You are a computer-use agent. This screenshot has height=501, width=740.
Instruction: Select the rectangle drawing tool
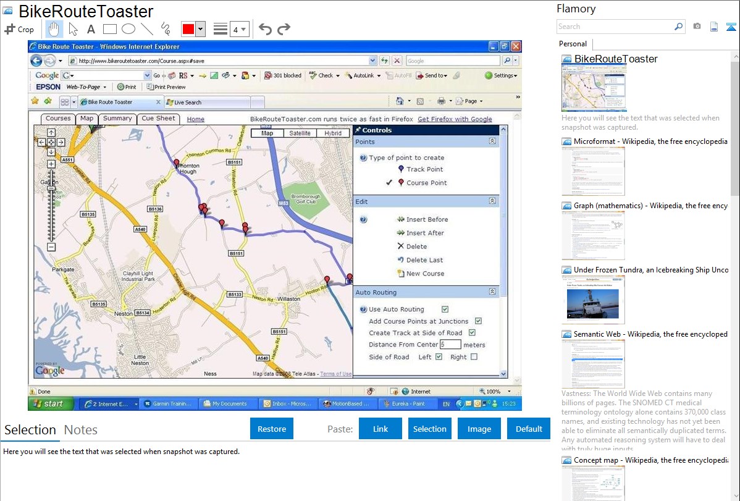tap(109, 29)
